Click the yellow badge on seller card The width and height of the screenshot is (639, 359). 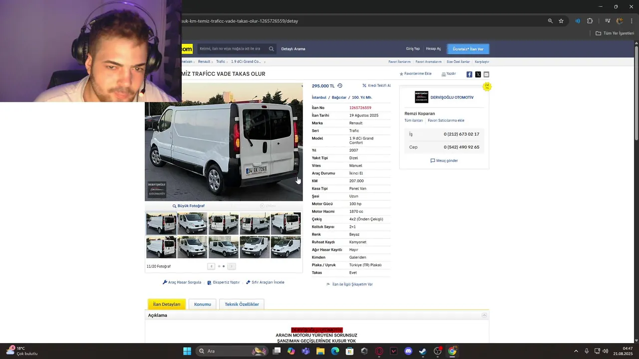pos(487,87)
